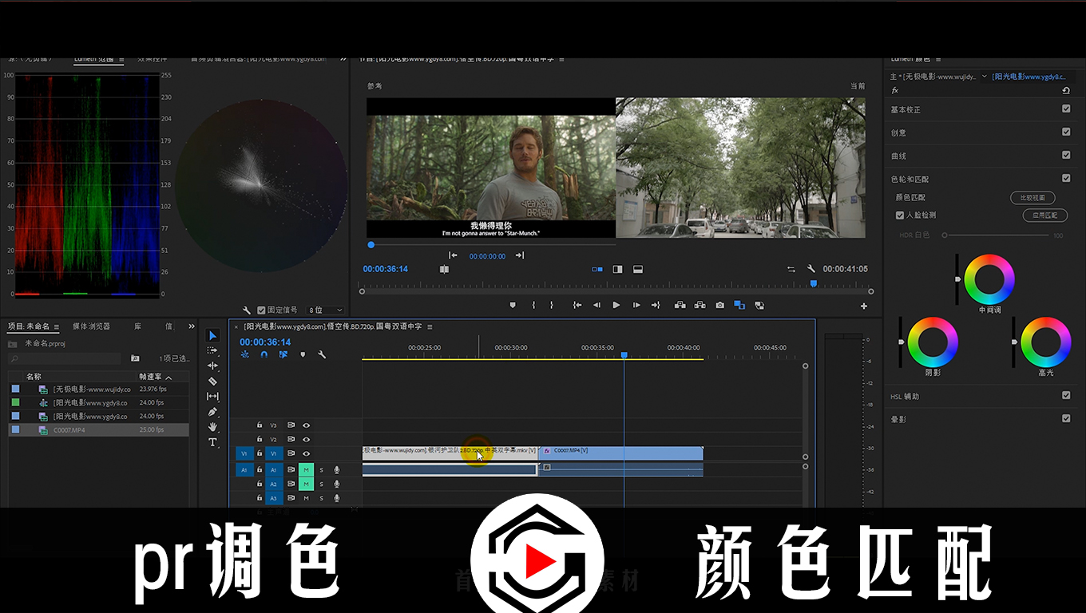The width and height of the screenshot is (1086, 613).
Task: Click the side-by-side comparison view icon
Action: click(597, 270)
